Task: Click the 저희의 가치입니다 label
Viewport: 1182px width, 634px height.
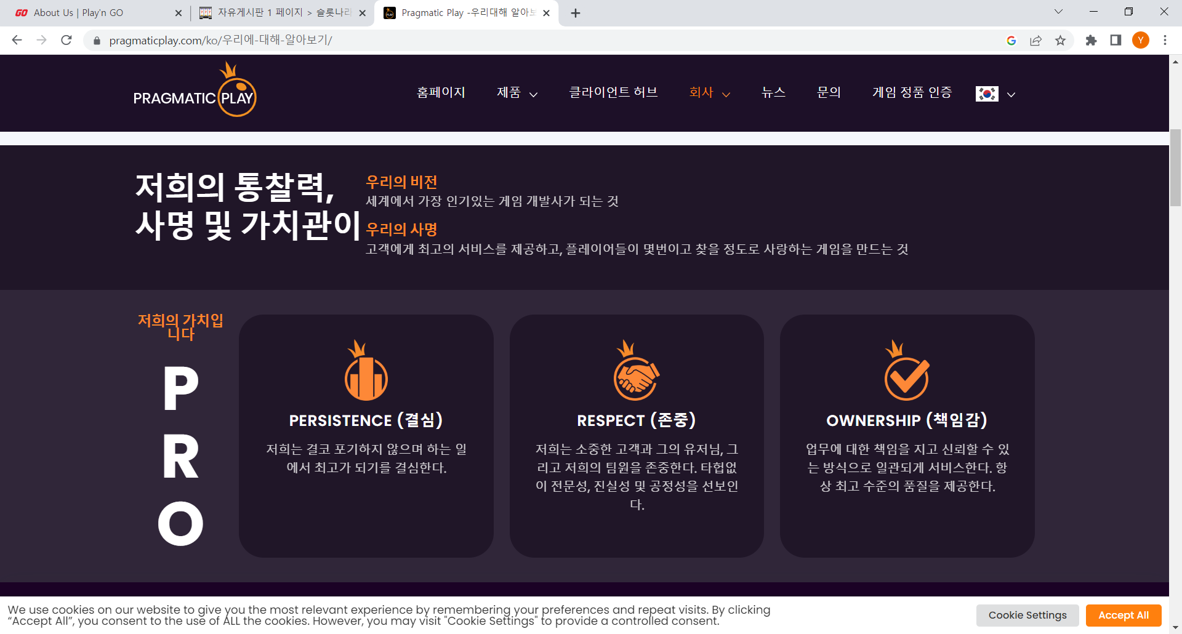Action: pos(180,327)
